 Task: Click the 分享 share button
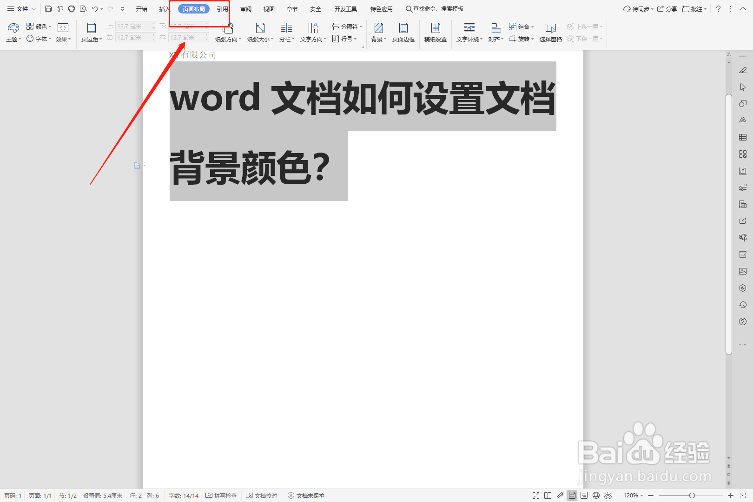pyautogui.click(x=667, y=9)
